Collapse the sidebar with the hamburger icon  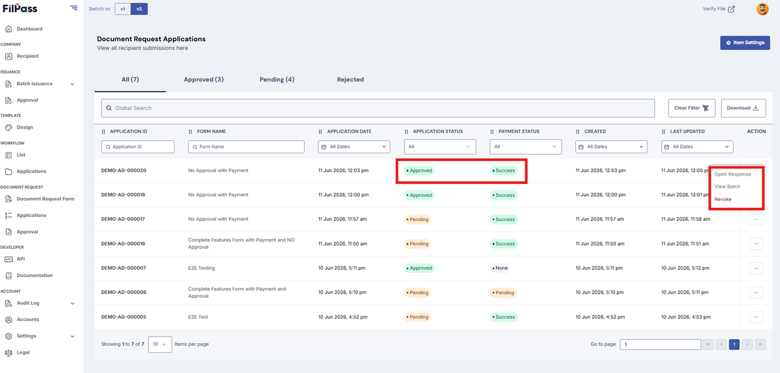click(73, 8)
